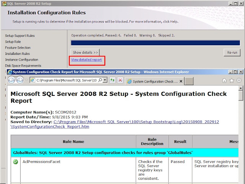Minimize the Internet Explorer report window
245x184 pixels.
tap(230, 72)
